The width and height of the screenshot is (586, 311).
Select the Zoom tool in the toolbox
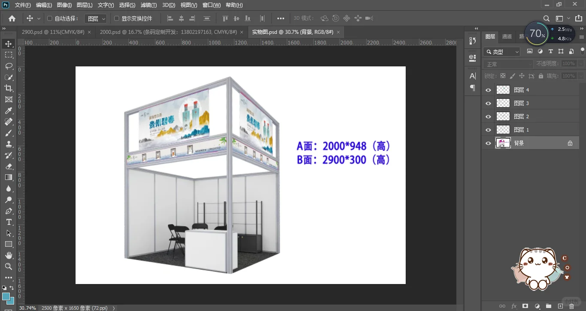tap(9, 266)
